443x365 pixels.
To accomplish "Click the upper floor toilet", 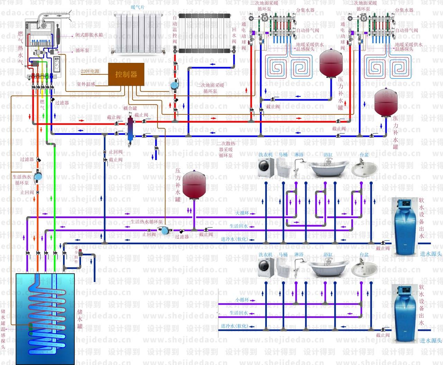I will click(284, 168).
